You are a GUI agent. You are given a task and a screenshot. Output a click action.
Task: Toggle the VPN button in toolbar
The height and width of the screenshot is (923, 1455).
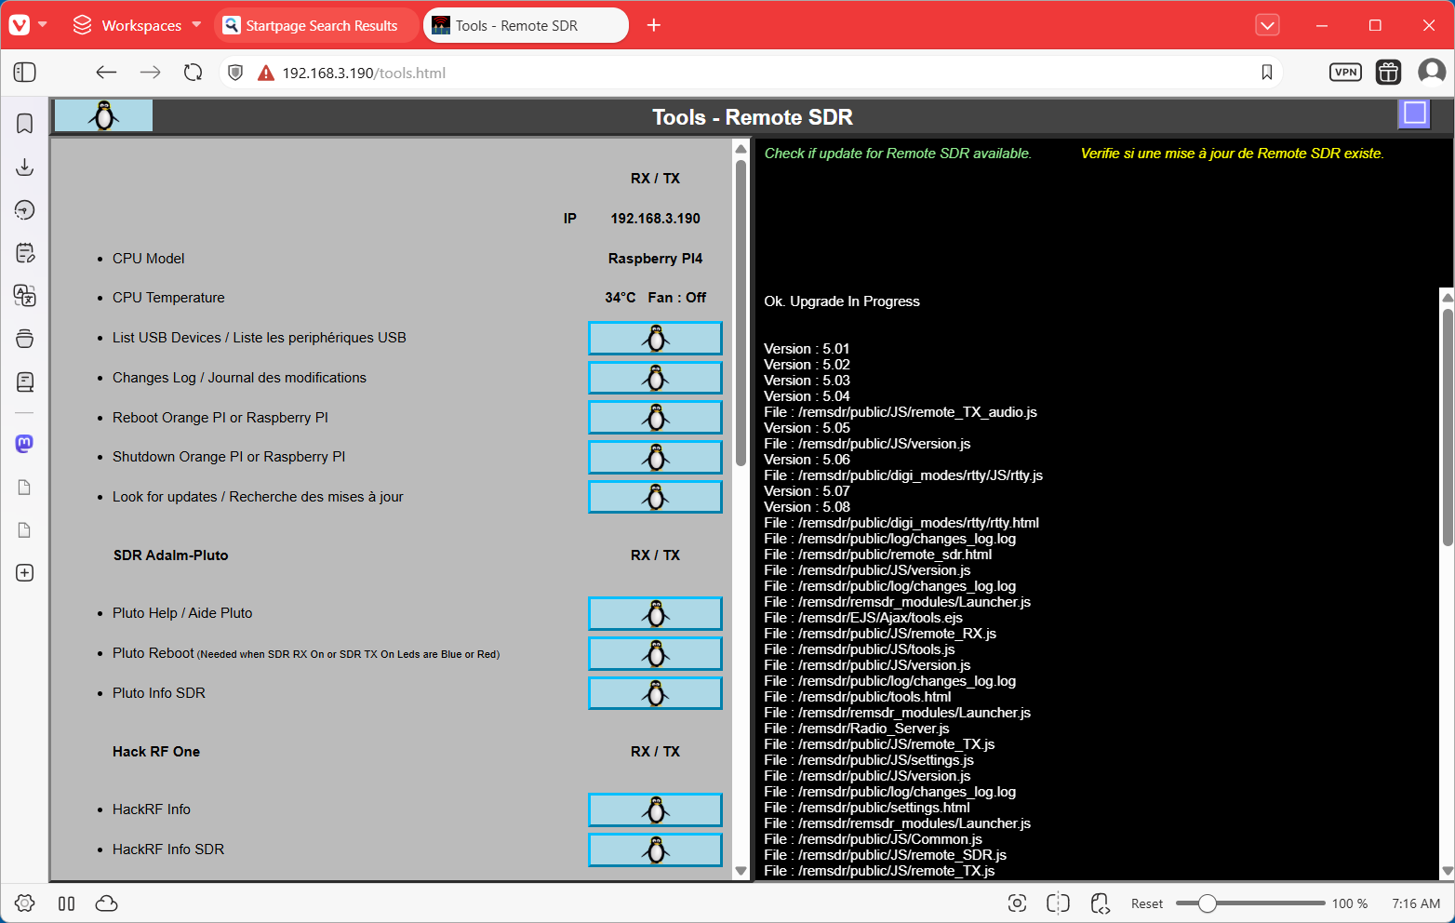tap(1345, 73)
